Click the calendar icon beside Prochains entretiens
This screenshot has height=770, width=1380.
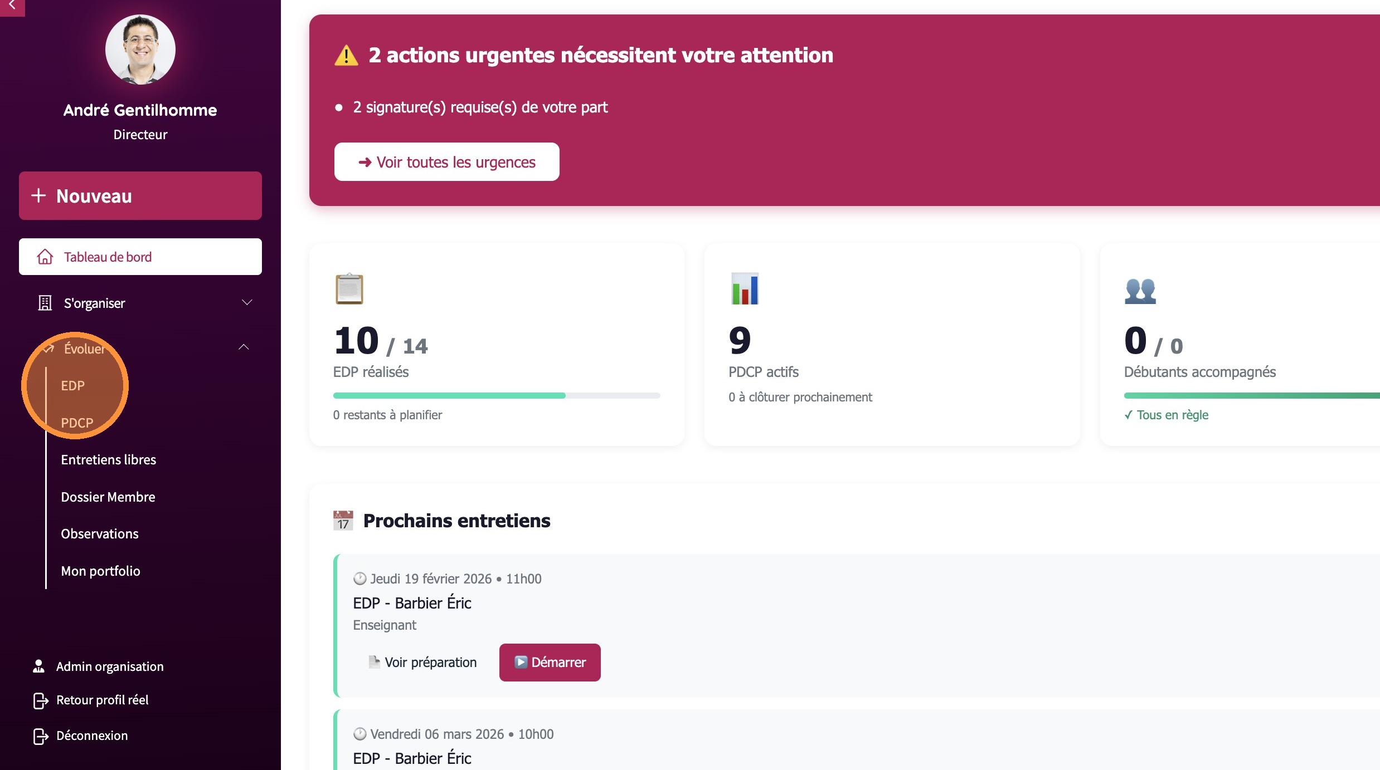343,521
